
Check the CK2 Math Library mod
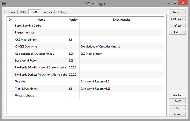(10, 40)
